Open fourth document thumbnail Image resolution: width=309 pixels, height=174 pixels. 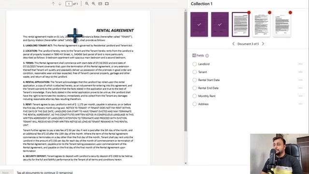261,25
